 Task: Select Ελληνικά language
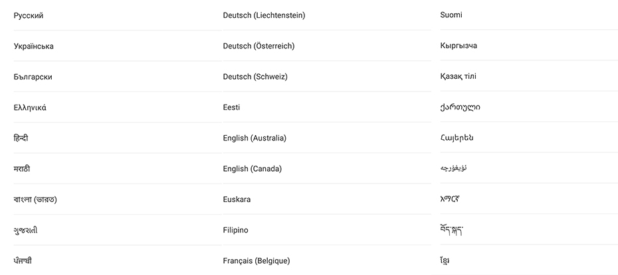30,107
